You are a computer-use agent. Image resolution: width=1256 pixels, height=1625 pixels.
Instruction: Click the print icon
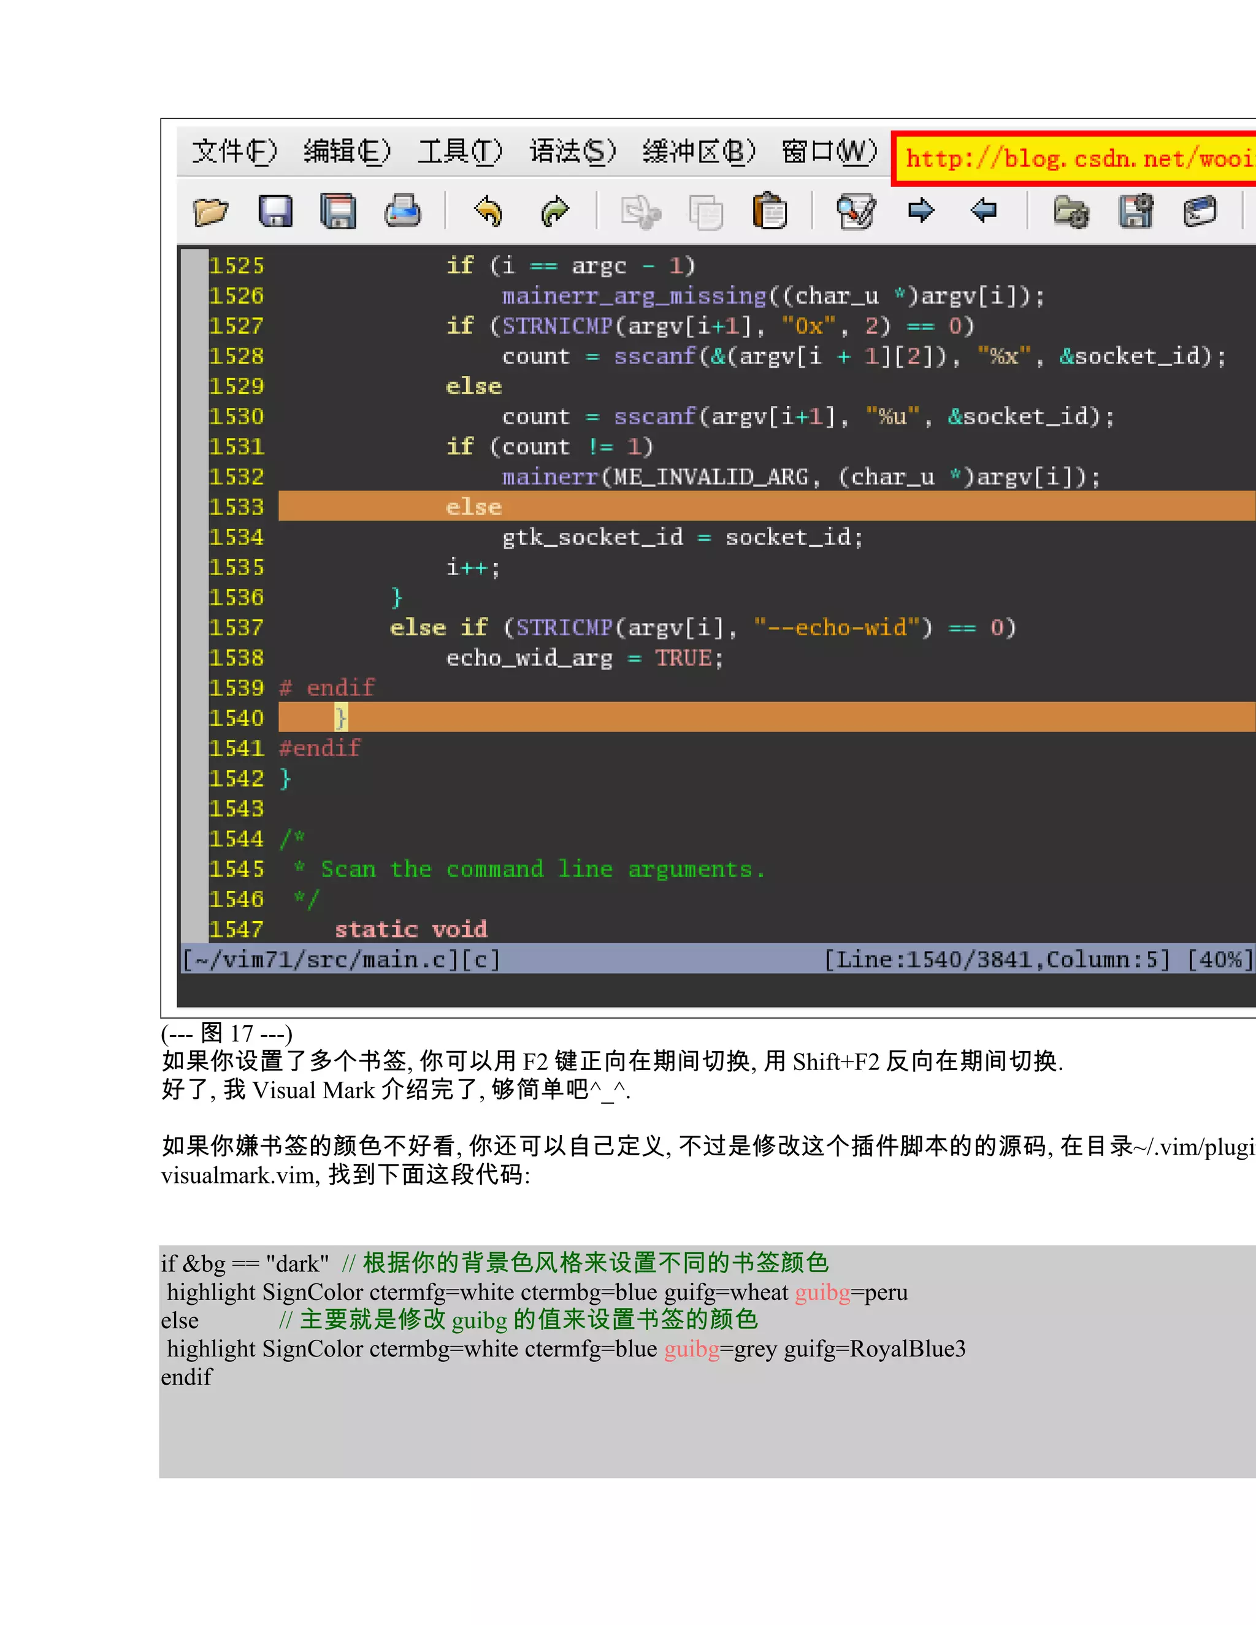402,212
